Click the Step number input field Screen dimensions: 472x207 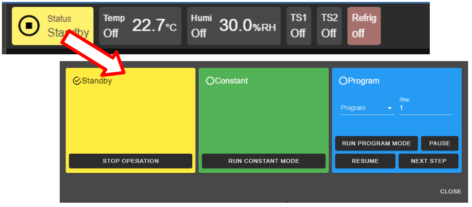click(x=426, y=108)
